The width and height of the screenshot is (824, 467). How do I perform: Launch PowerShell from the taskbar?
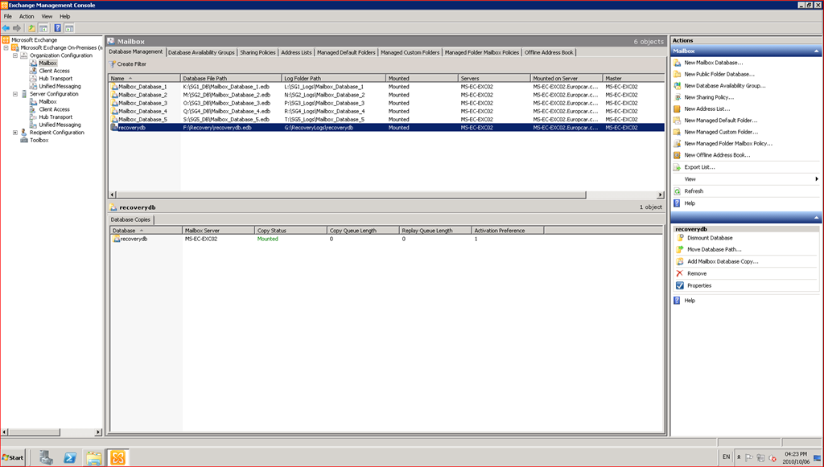tap(70, 457)
